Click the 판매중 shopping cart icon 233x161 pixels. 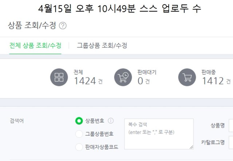tap(187, 77)
